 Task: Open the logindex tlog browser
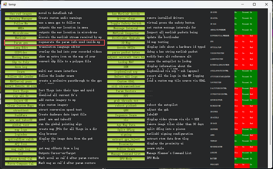coord(21,134)
